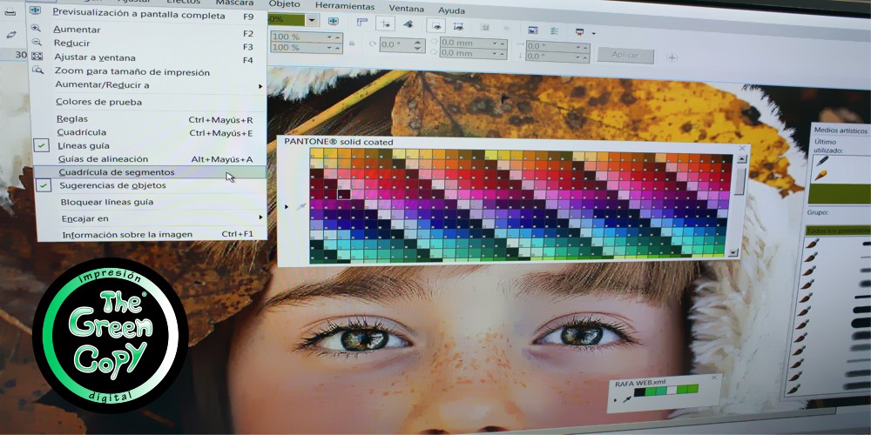Select Información sobre la imagen menu entry
871x435 pixels.
(x=126, y=234)
